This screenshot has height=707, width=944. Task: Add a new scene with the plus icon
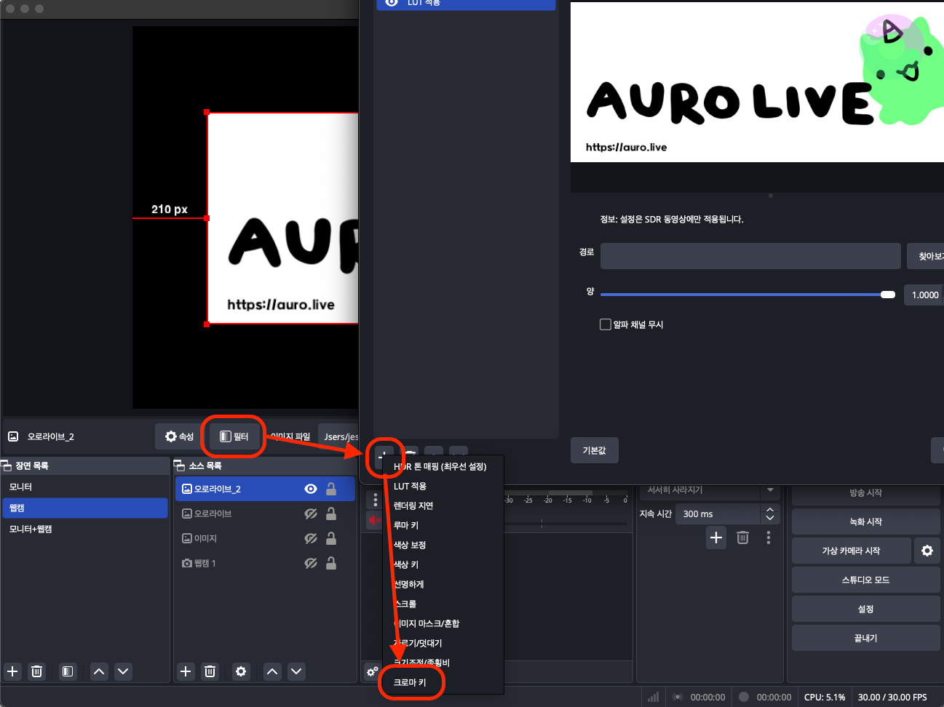point(12,671)
